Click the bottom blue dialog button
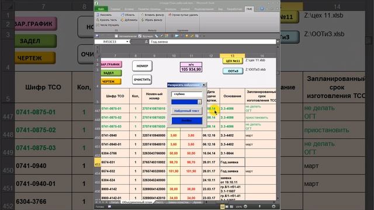The width and height of the screenshot is (374, 210). tap(186, 121)
